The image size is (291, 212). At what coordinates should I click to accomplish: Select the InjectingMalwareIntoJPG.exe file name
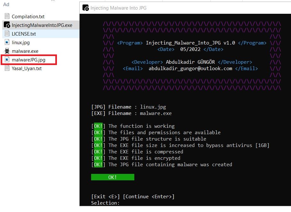[x=42, y=25]
